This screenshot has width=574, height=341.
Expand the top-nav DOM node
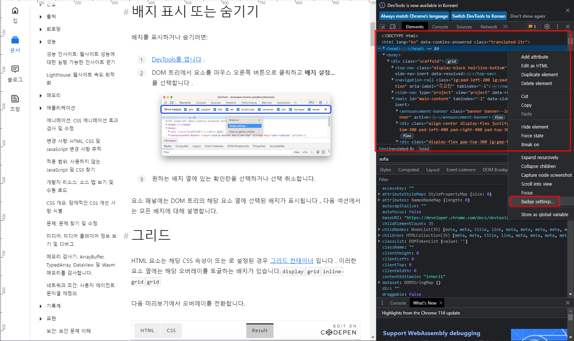pos(393,67)
